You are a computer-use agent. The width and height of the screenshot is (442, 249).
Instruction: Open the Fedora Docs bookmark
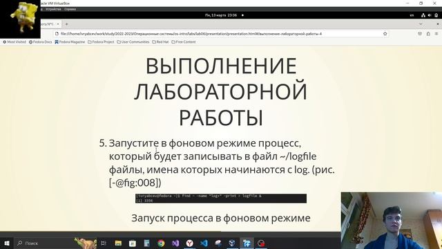(41, 41)
